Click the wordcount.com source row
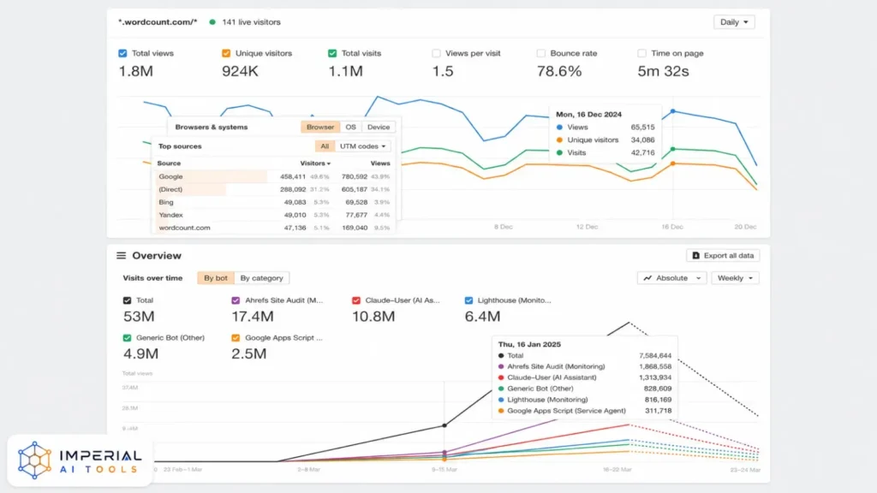 click(274, 228)
